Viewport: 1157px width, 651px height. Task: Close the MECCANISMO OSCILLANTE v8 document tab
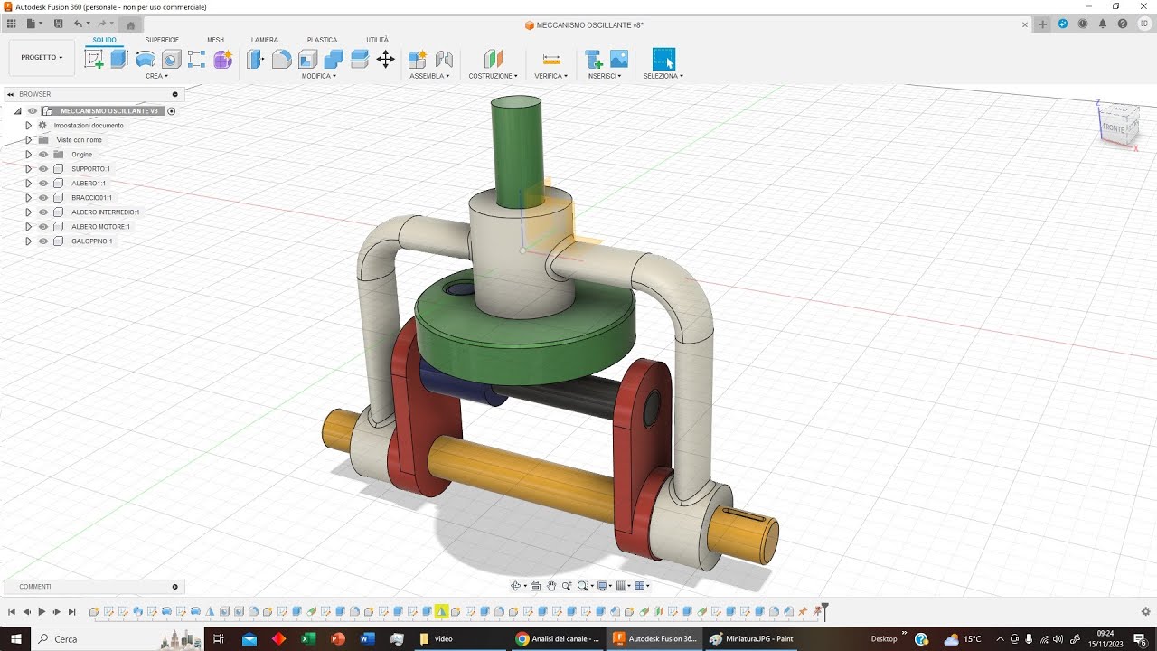tap(1025, 24)
